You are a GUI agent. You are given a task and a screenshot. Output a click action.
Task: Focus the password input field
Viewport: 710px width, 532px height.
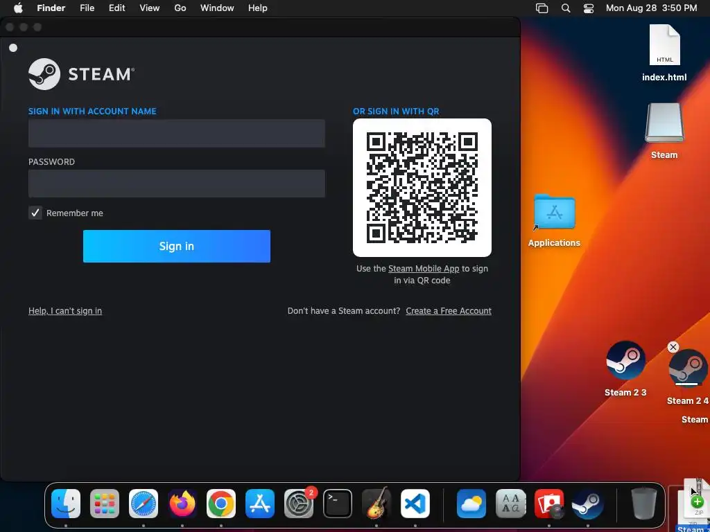pos(177,184)
